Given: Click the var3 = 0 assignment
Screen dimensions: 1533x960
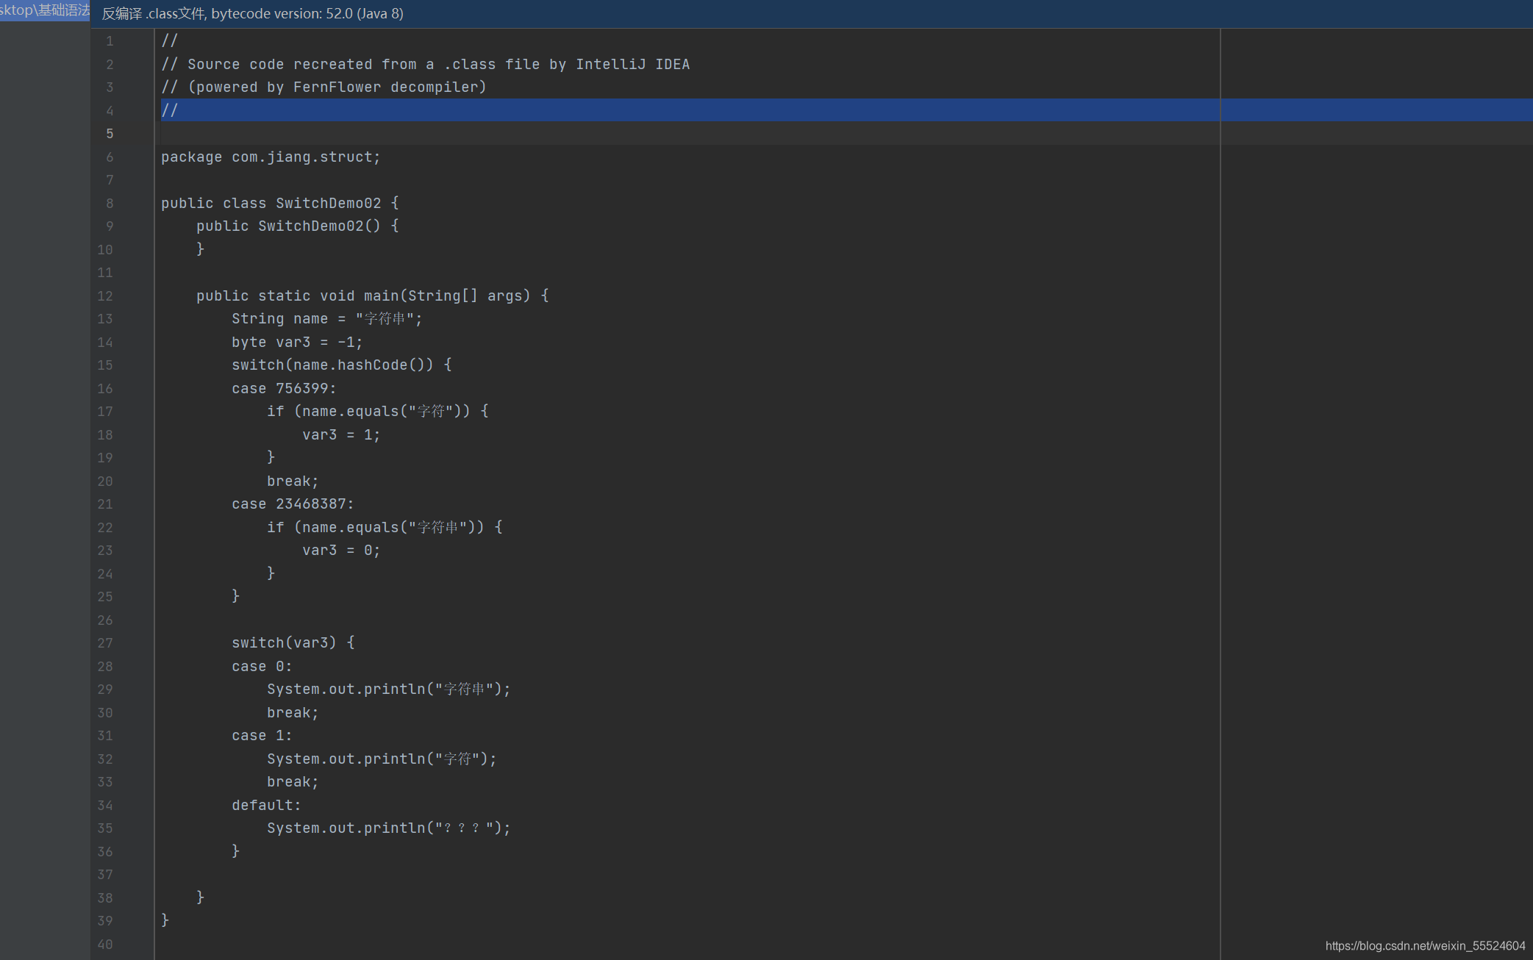Looking at the screenshot, I should click(x=341, y=550).
